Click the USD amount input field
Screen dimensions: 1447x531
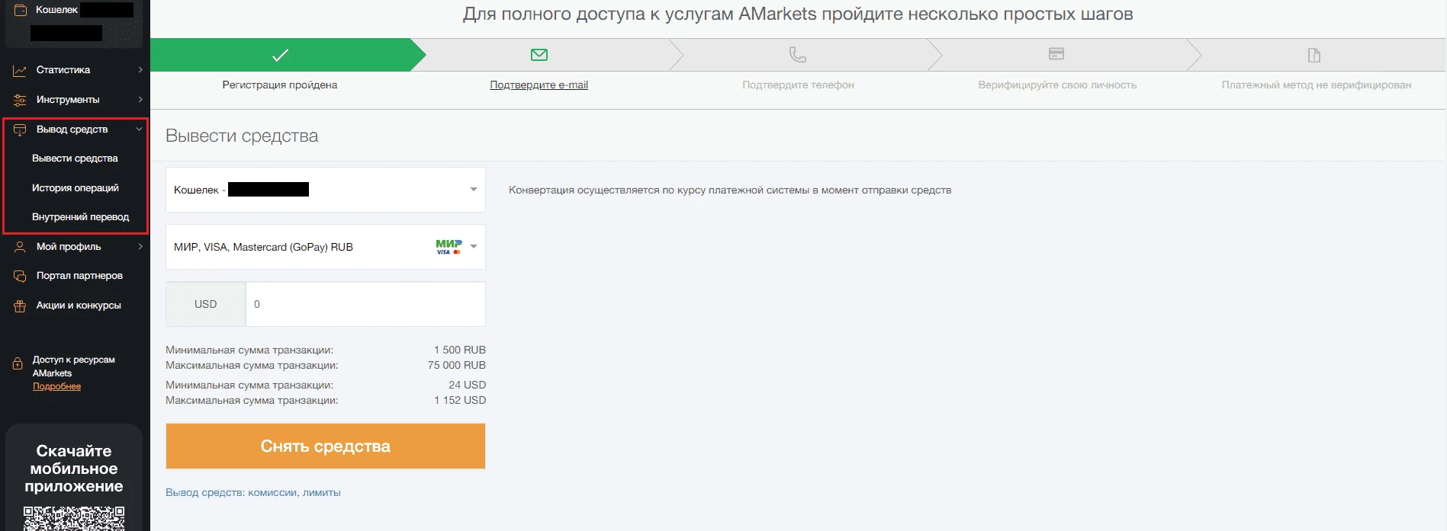click(365, 304)
